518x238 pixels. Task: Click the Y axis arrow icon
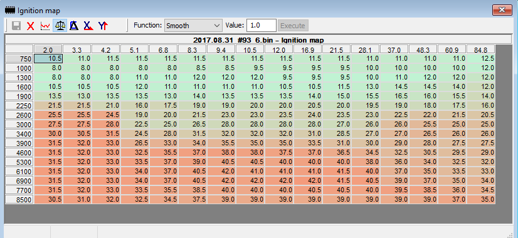pos(103,26)
